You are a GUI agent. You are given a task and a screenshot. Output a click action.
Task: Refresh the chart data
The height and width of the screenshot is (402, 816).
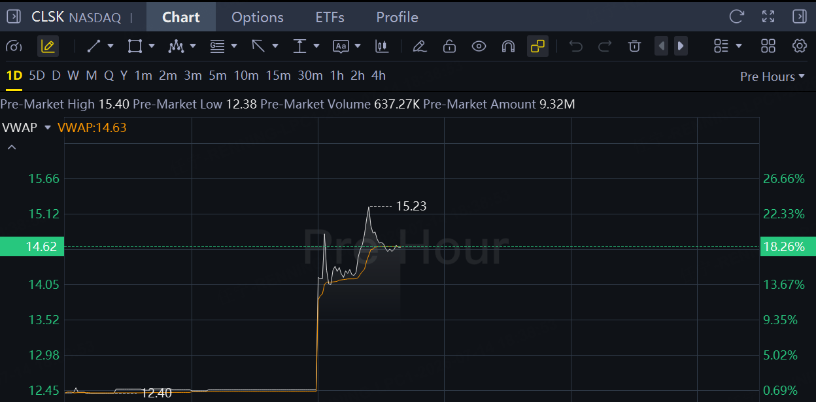737,16
